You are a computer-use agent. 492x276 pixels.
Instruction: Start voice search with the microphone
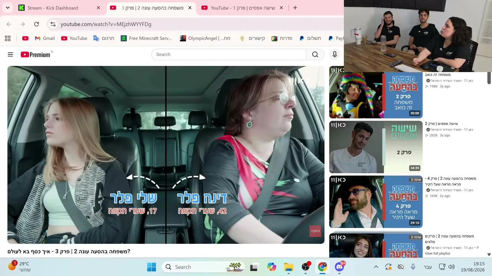pos(335,54)
